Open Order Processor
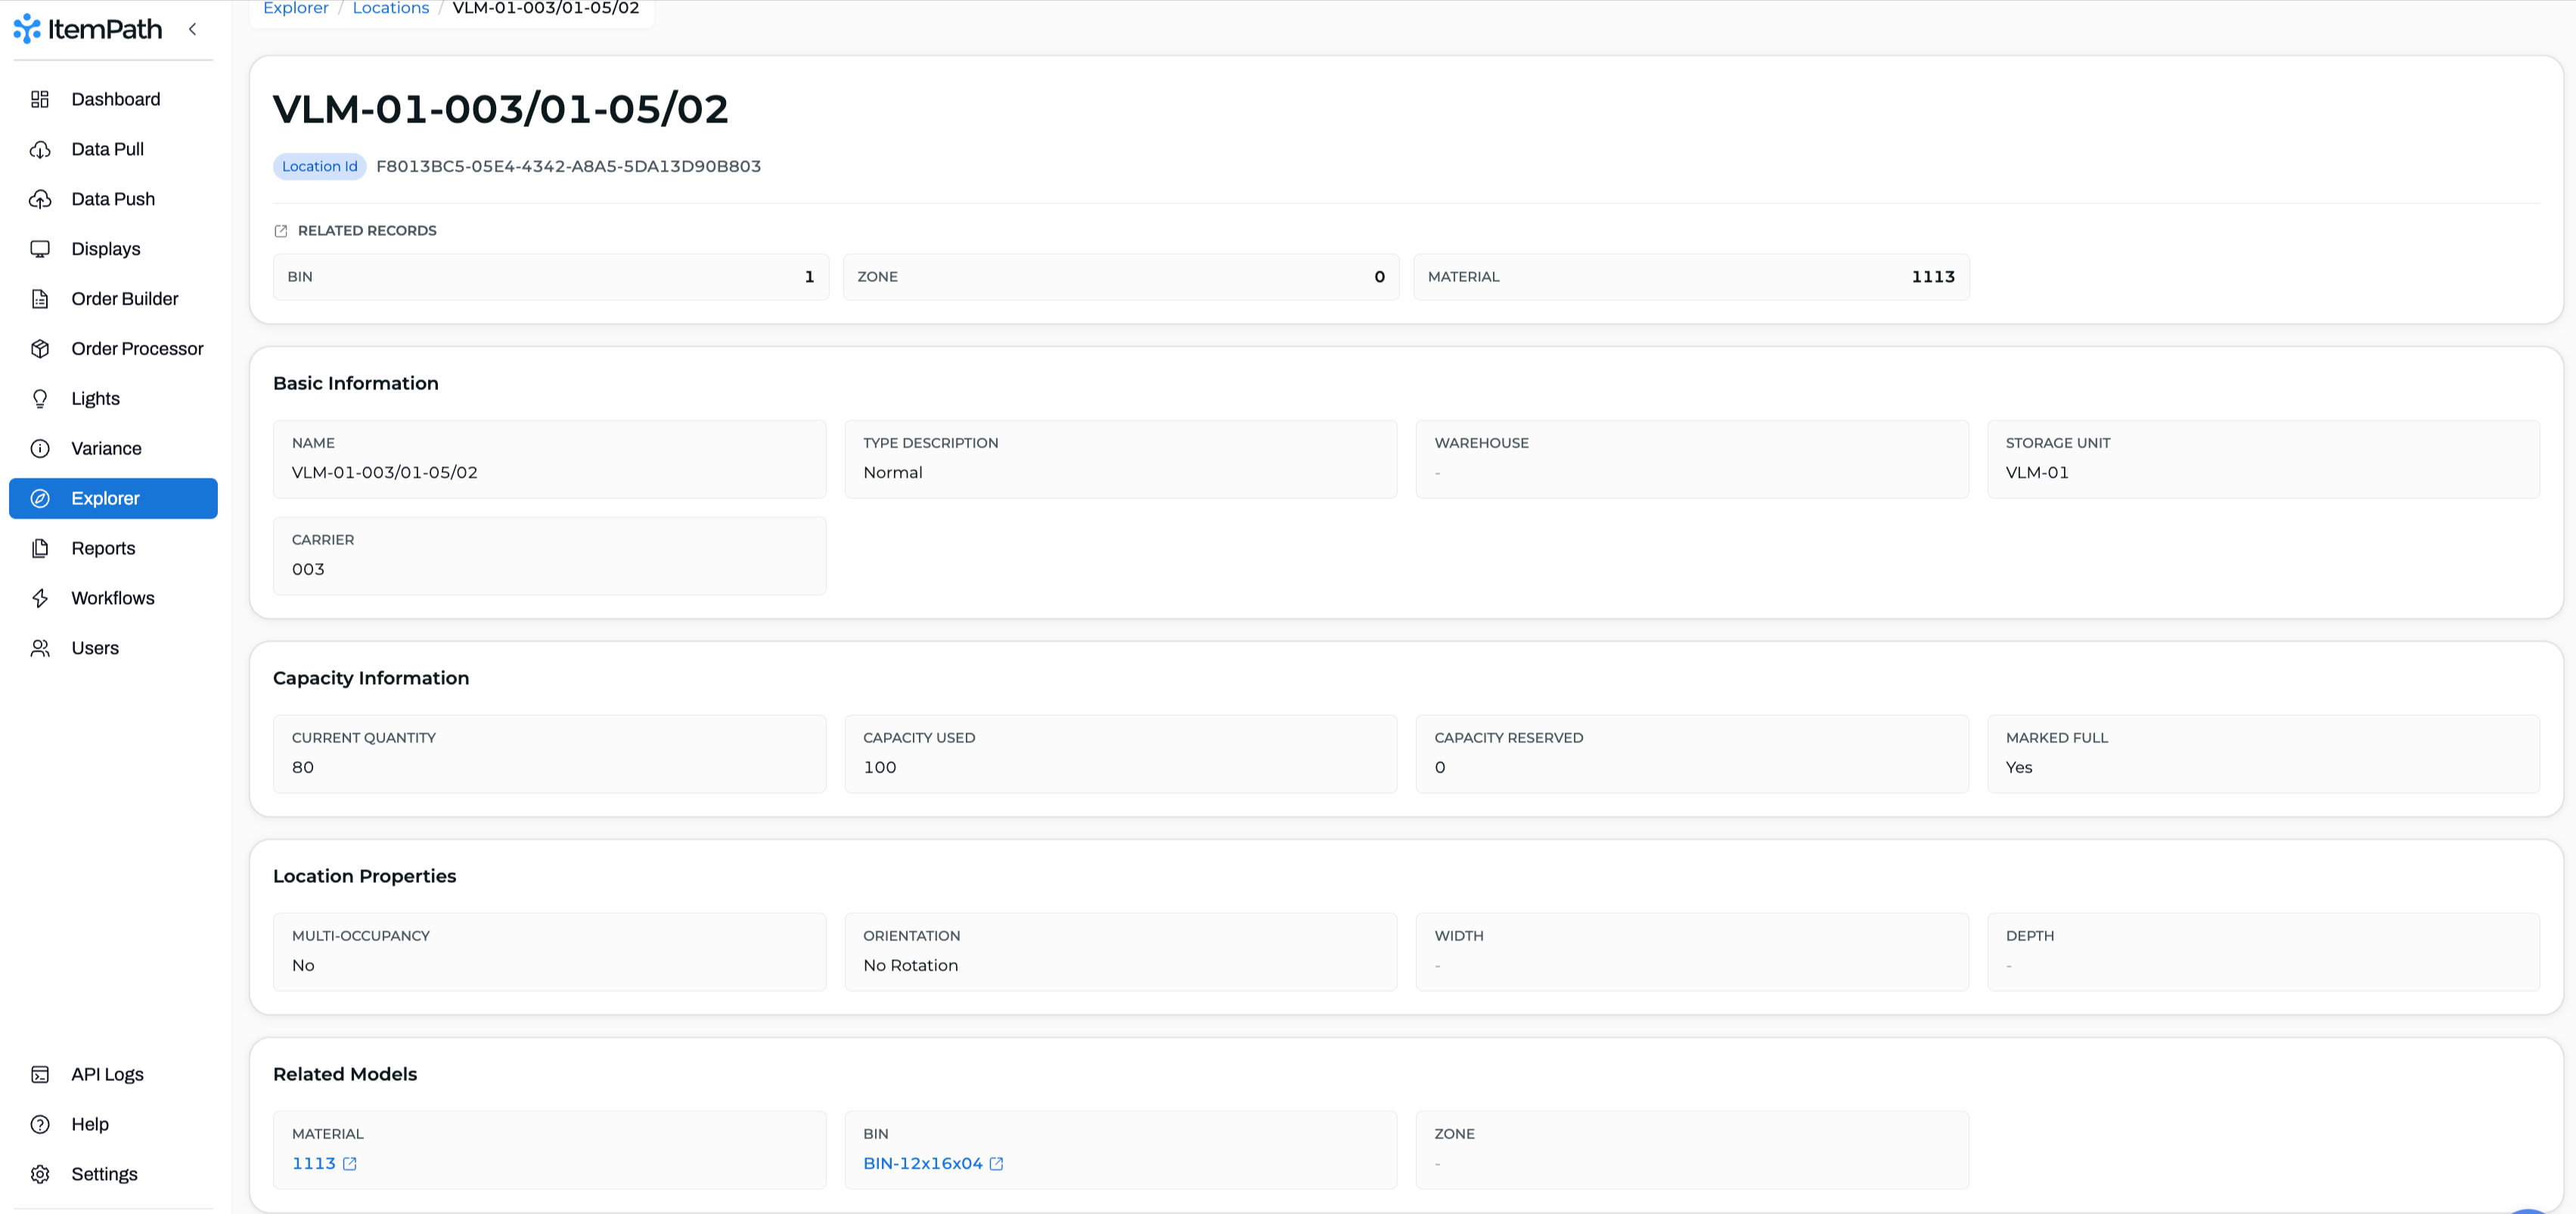Image resolution: width=2576 pixels, height=1214 pixels. tap(113, 348)
